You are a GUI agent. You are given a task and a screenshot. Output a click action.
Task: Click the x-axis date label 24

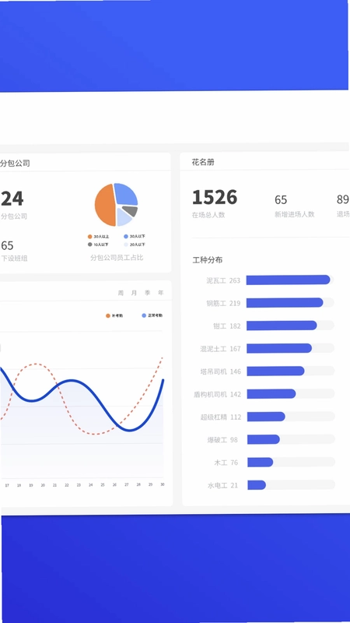coord(90,484)
